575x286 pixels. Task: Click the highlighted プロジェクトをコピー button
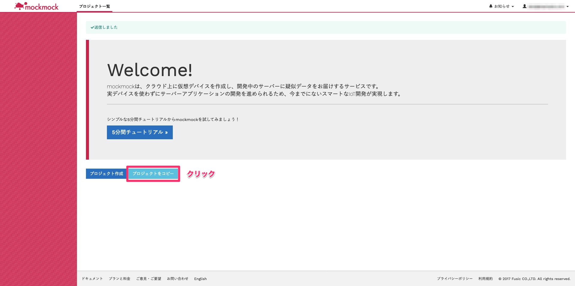pos(153,174)
